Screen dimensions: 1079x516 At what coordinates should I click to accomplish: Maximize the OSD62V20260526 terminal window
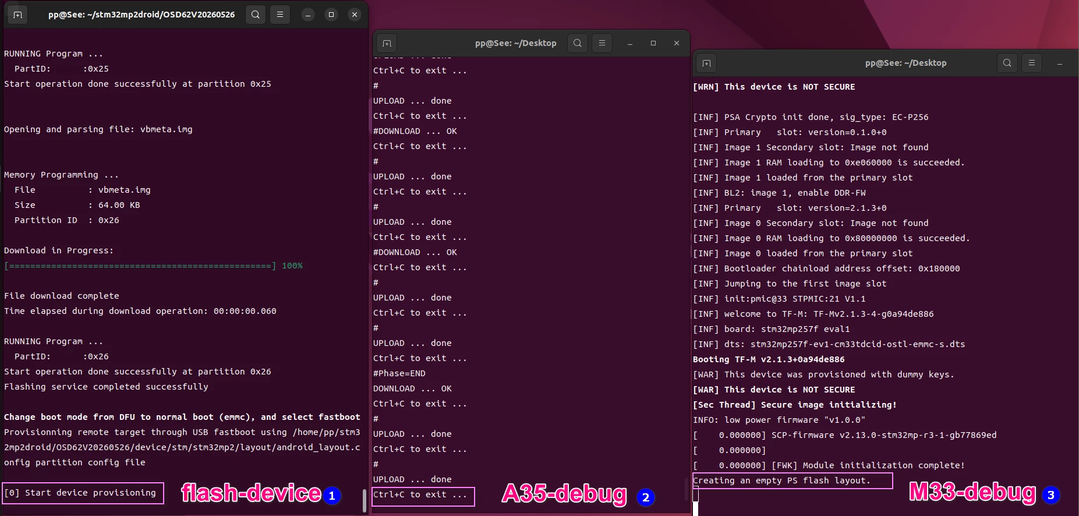331,15
